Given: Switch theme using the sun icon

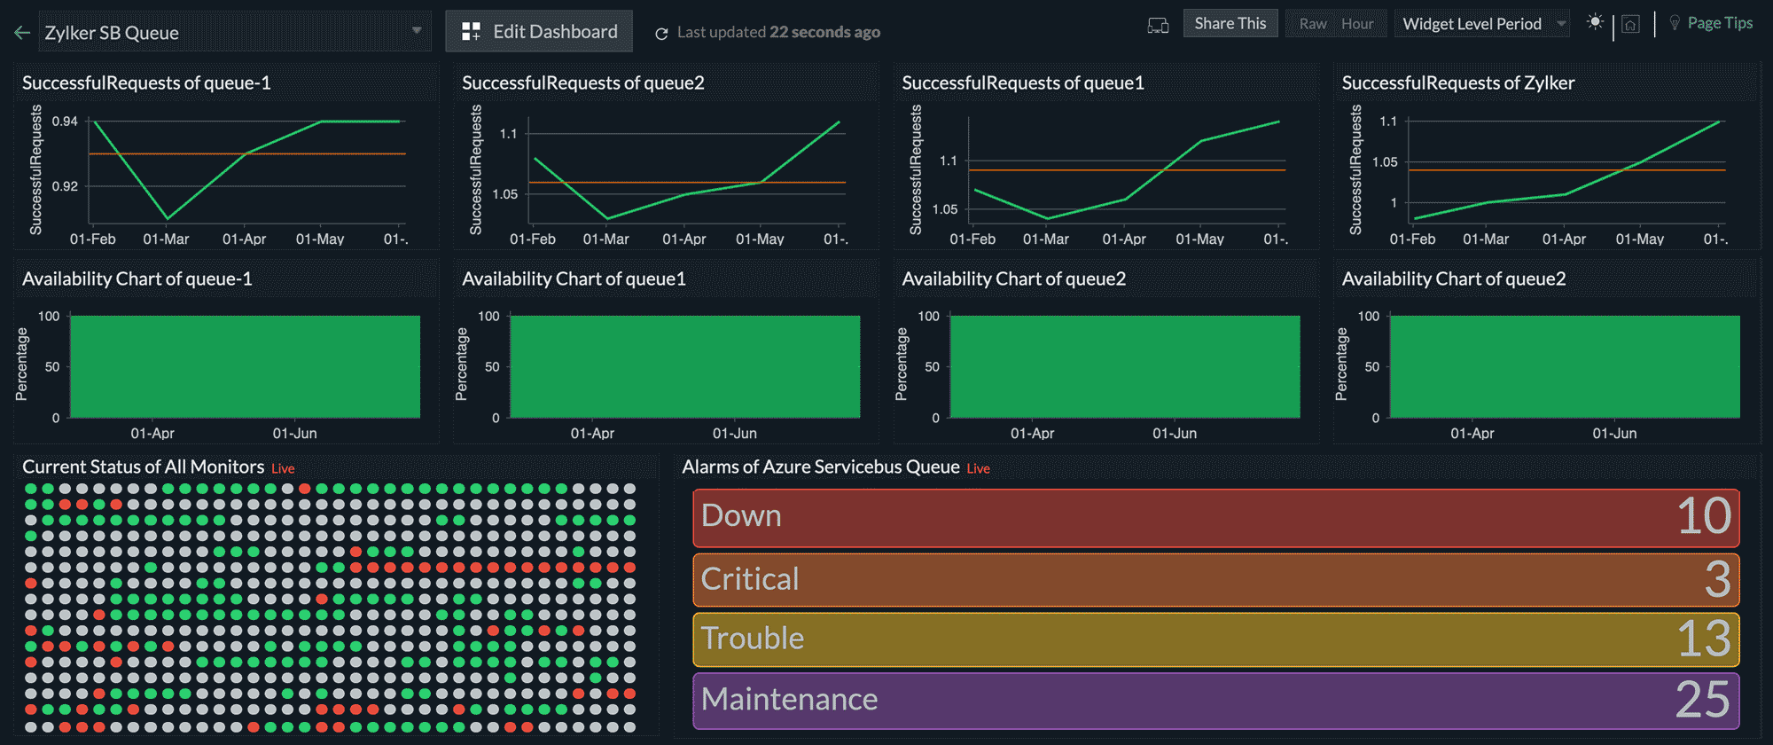Looking at the screenshot, I should (1595, 23).
